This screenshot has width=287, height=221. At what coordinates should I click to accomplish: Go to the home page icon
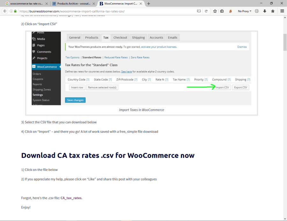[273, 11]
